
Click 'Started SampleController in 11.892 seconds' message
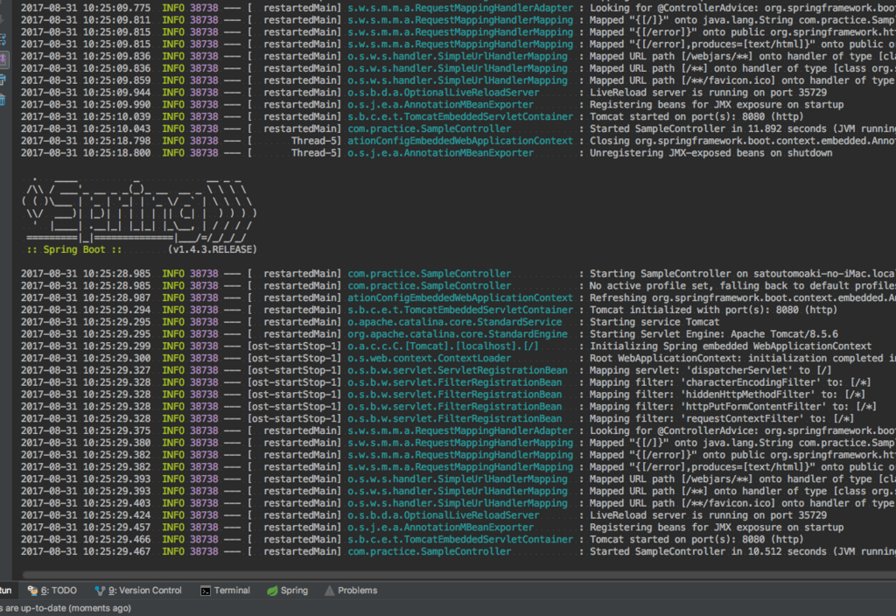[742, 129]
